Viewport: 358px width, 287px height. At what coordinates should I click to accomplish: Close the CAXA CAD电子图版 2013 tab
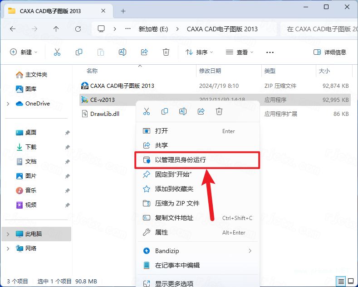(103, 11)
